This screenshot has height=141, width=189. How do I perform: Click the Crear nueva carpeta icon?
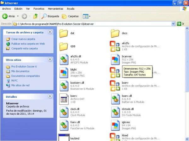point(8,39)
